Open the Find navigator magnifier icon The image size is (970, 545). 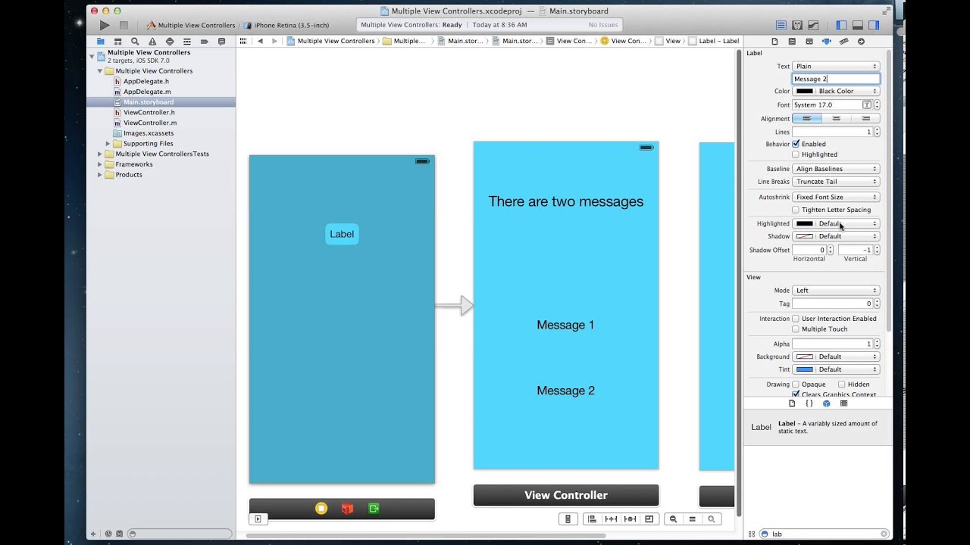pos(135,41)
